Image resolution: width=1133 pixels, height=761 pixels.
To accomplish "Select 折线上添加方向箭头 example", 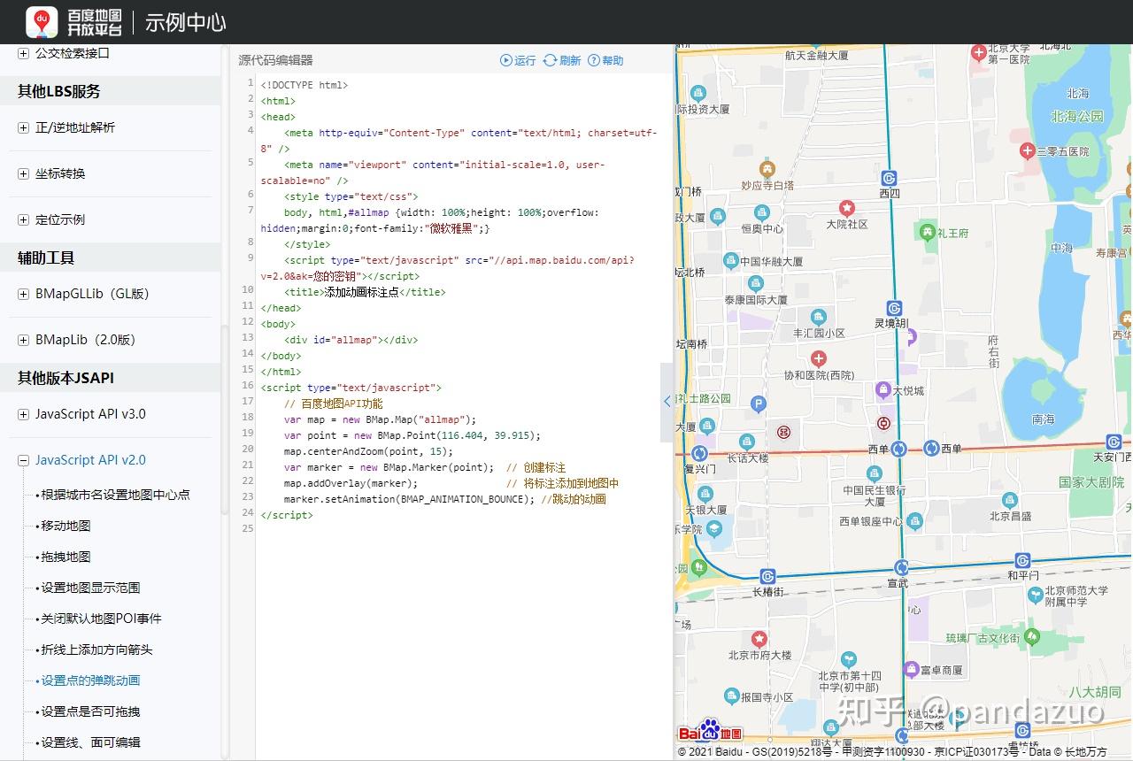I will (96, 650).
